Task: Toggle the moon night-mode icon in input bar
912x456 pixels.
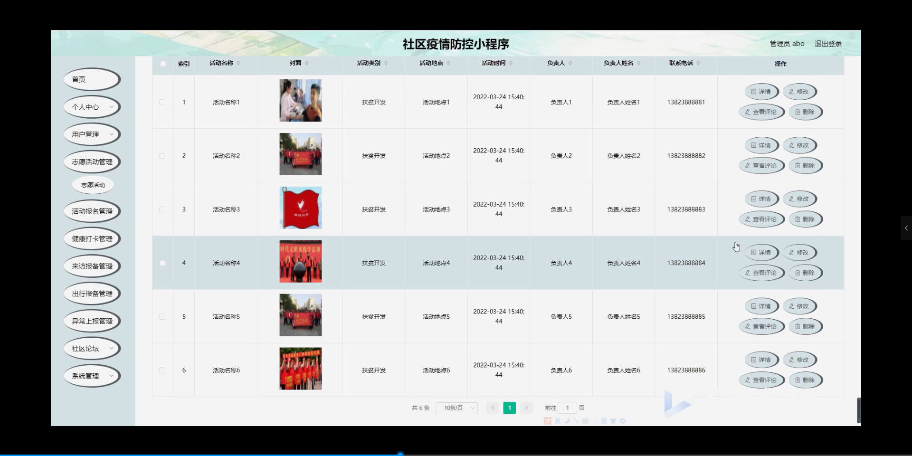Action: 568,421
